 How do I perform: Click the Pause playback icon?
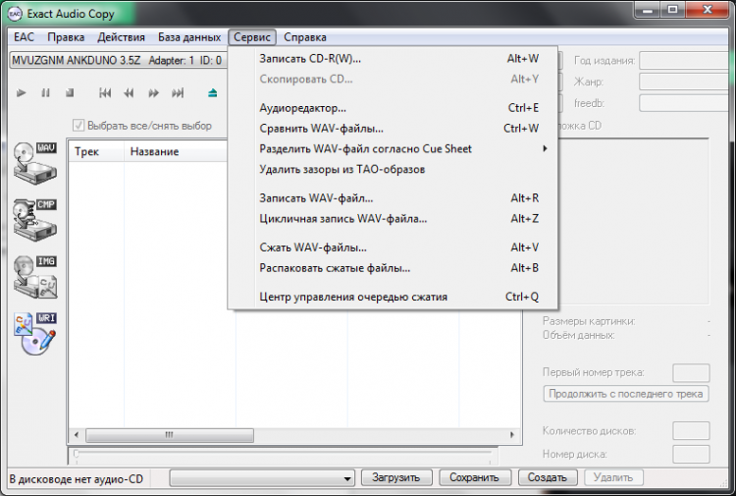[x=45, y=93]
